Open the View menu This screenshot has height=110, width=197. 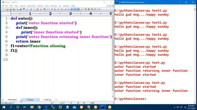coord(16,6)
